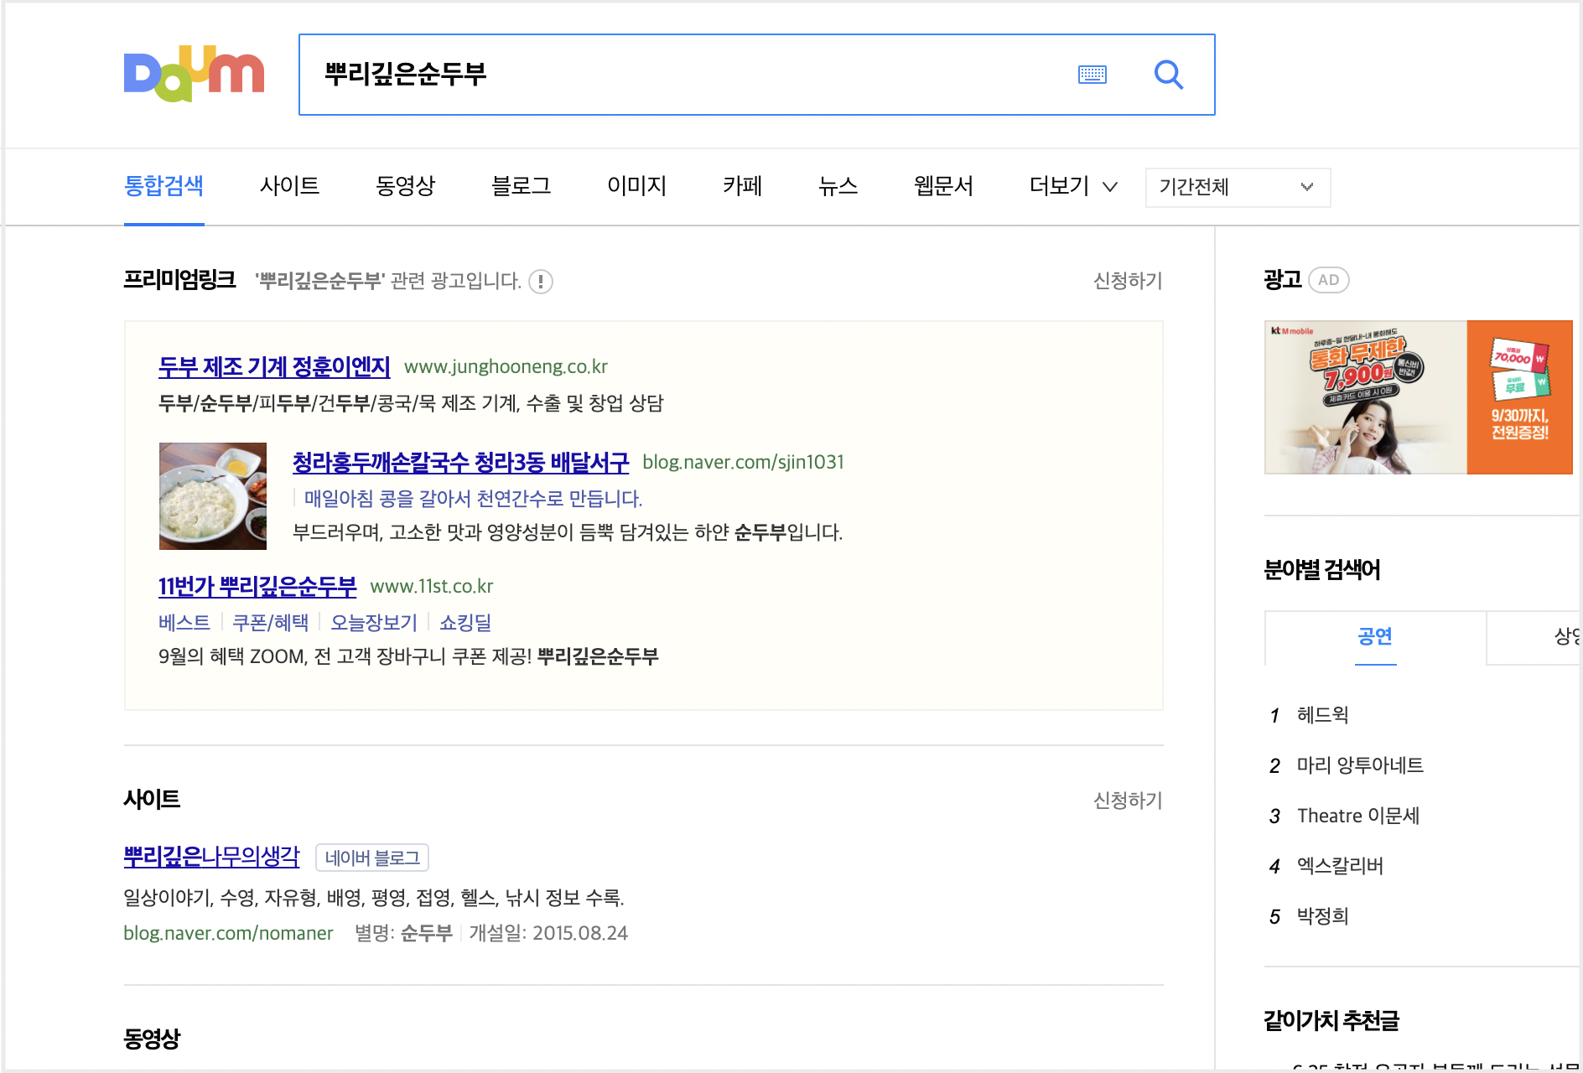Image resolution: width=1583 pixels, height=1073 pixels.
Task: Click ranked keyword 마리 앙투아네트
Action: [1360, 765]
